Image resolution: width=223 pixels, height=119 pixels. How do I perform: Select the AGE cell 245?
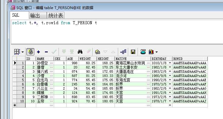pos(73,84)
